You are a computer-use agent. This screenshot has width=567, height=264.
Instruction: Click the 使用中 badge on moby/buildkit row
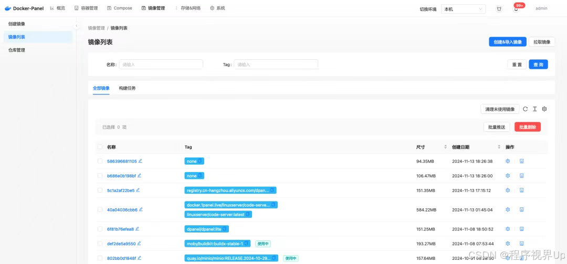tap(263, 244)
